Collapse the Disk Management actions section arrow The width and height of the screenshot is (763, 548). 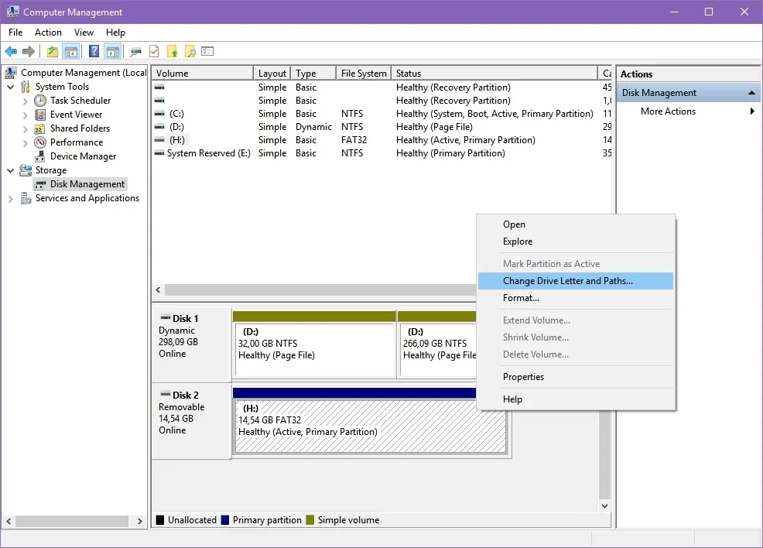click(x=751, y=92)
